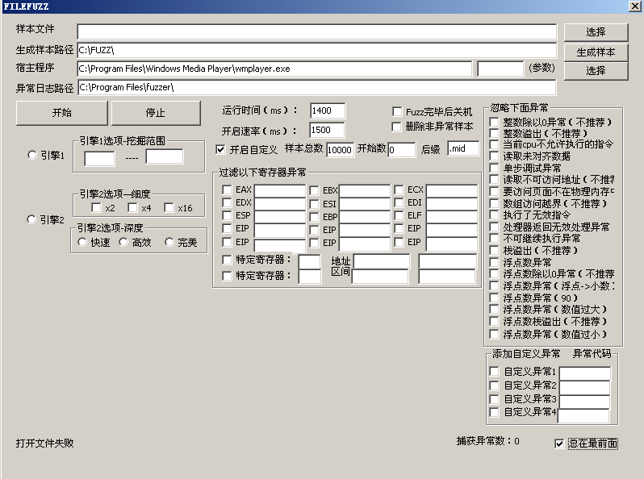This screenshot has height=479, width=644.
Task: Tick the EAX register filter checkbox
Action: (227, 190)
